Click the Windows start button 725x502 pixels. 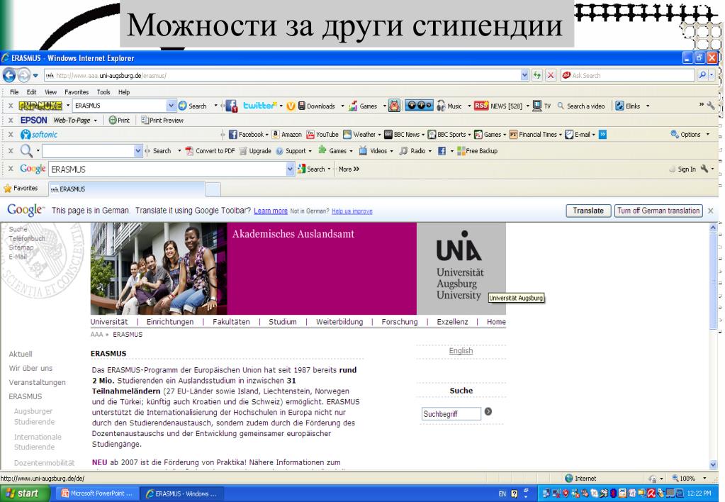[23, 493]
